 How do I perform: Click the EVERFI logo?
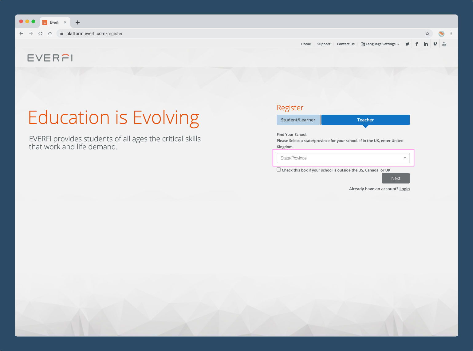(x=50, y=58)
